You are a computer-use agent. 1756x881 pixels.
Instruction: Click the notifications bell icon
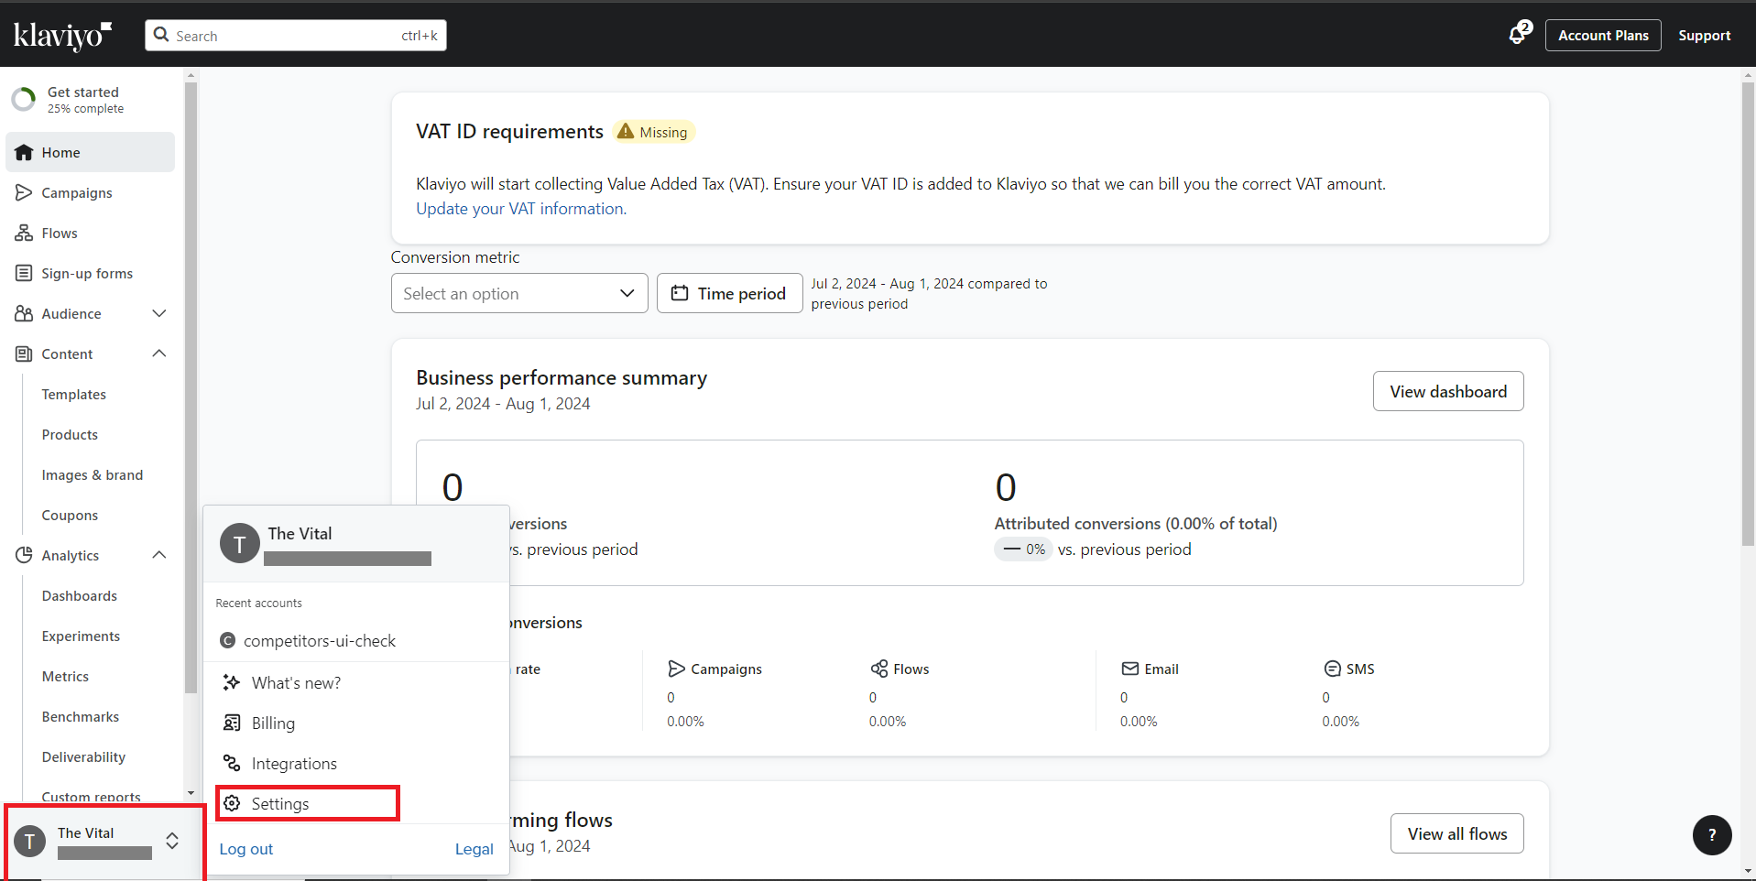coord(1518,35)
